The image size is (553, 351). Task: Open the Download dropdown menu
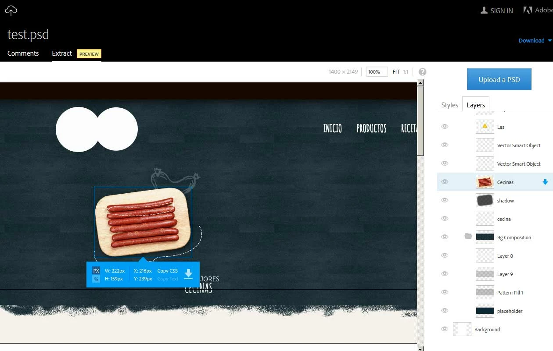[535, 40]
